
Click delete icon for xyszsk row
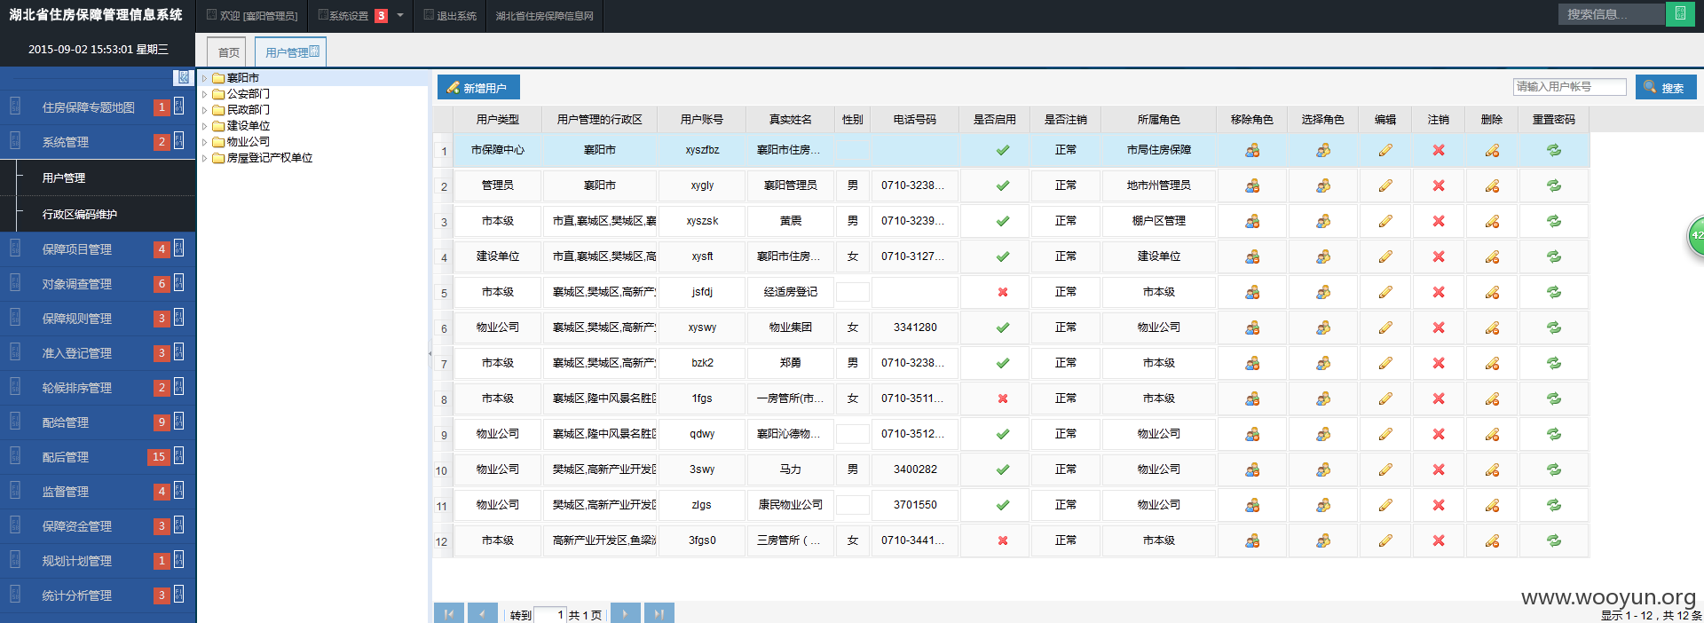tap(1492, 221)
